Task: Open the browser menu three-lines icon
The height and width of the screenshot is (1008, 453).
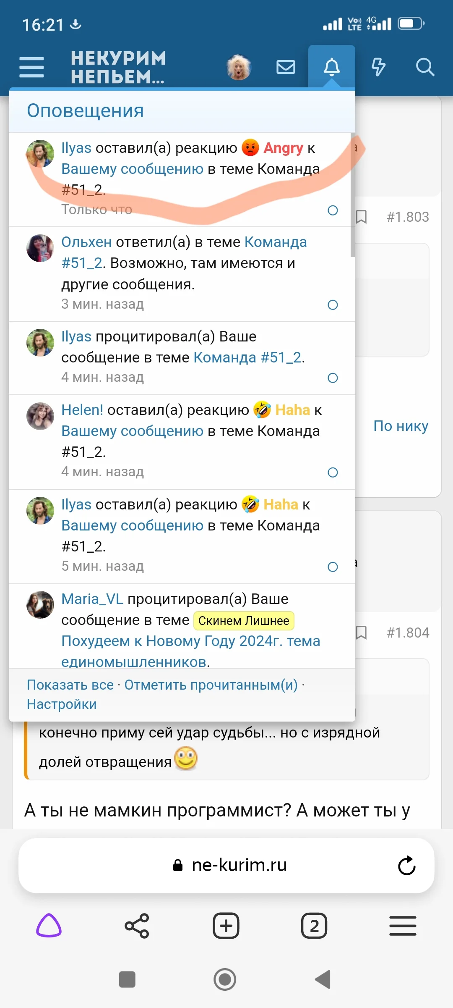Action: pyautogui.click(x=403, y=926)
